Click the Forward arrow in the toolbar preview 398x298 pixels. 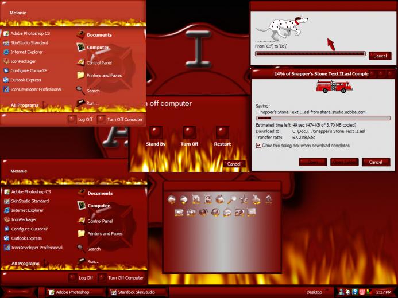[x=184, y=199]
